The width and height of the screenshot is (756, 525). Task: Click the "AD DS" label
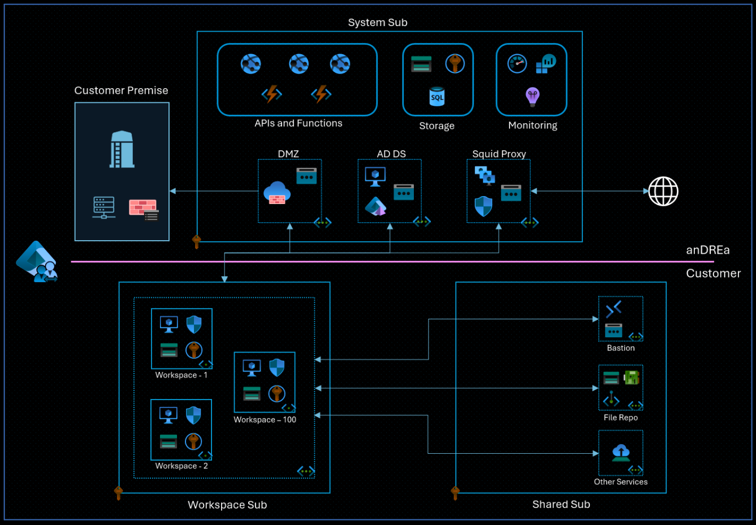(391, 154)
